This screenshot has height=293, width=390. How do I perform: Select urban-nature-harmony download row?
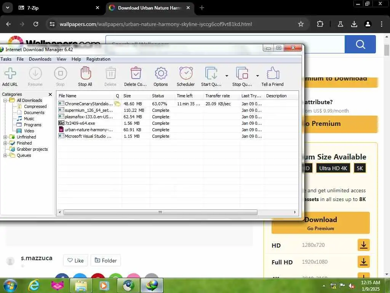pos(177,130)
